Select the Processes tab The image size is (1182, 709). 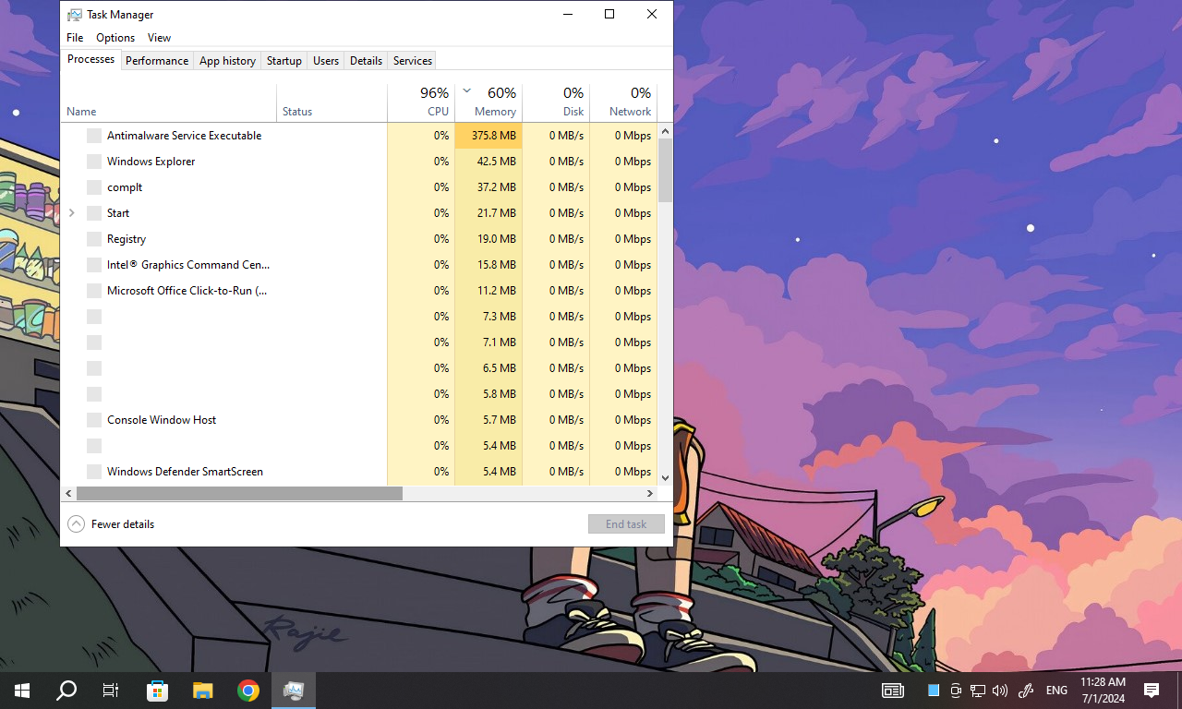[x=91, y=59]
